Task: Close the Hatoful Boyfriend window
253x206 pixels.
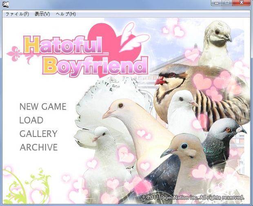Action: pyautogui.click(x=242, y=3)
